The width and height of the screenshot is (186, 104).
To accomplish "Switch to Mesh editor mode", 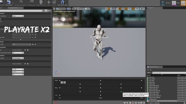I will click(x=176, y=3).
